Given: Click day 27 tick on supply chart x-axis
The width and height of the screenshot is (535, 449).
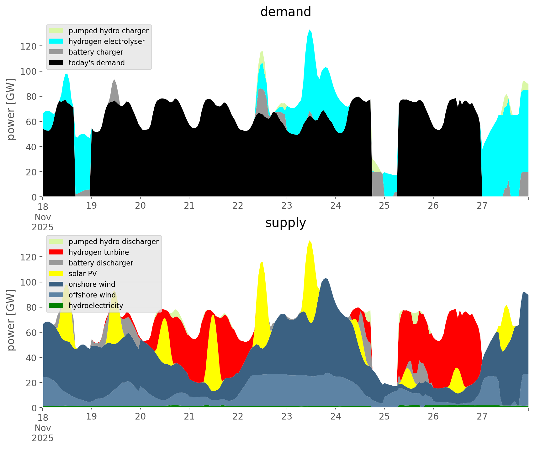Looking at the screenshot, I should click(482, 417).
